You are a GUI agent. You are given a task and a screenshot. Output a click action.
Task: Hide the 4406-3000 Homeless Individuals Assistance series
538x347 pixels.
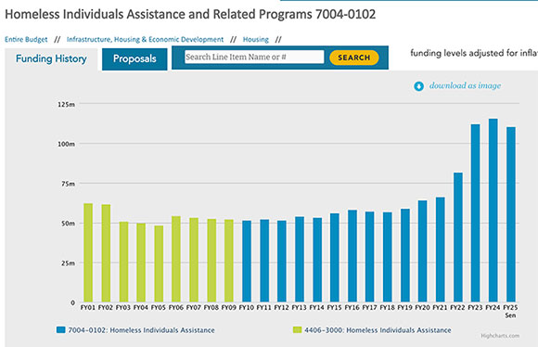(378, 330)
